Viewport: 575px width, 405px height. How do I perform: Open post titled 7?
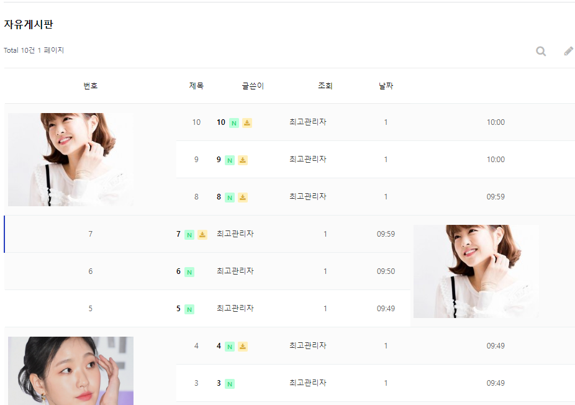coord(178,234)
